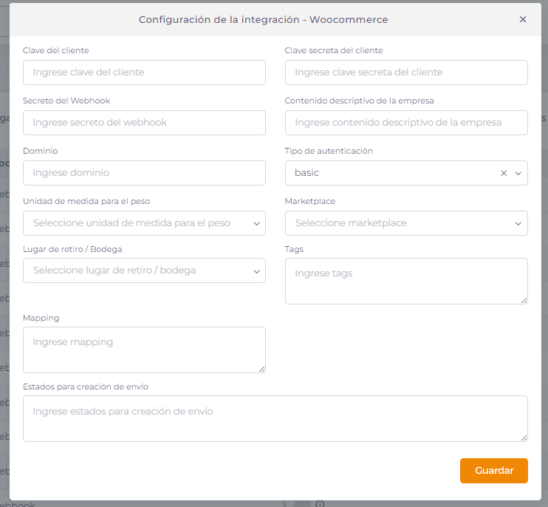
Task: Select the Secreto del Webhook input
Action: coord(144,123)
